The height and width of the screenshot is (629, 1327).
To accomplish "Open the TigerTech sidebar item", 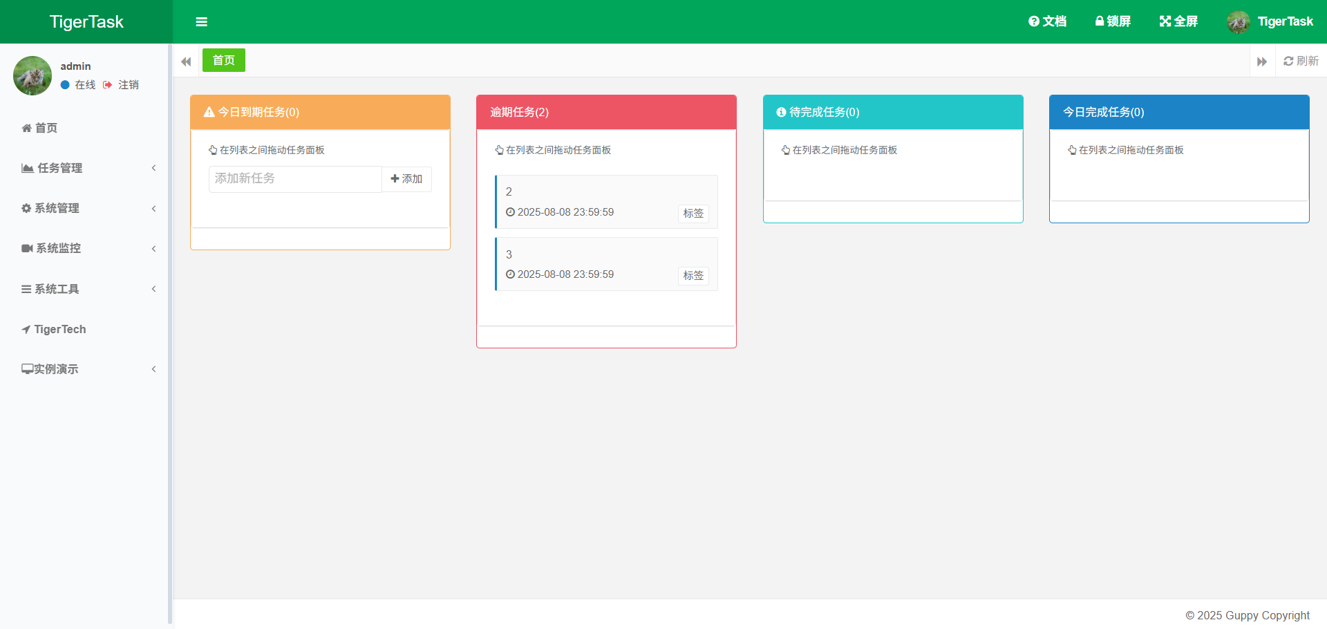I will coord(60,329).
